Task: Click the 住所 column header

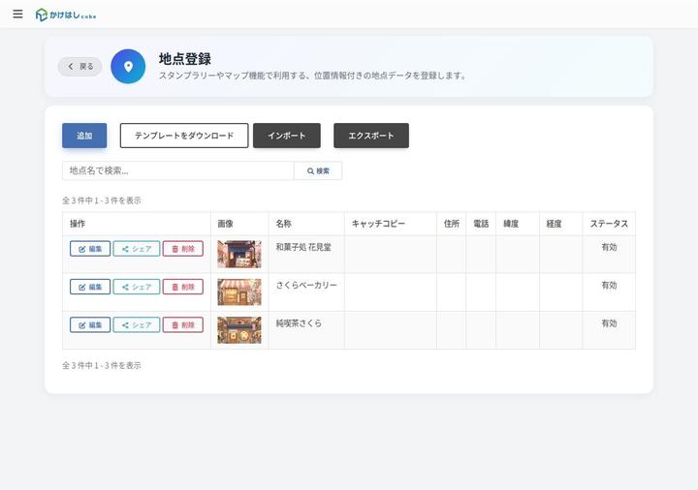Action: pyautogui.click(x=452, y=224)
